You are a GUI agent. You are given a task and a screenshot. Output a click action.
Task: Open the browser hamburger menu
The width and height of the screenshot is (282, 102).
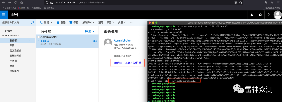(x=278, y=2)
